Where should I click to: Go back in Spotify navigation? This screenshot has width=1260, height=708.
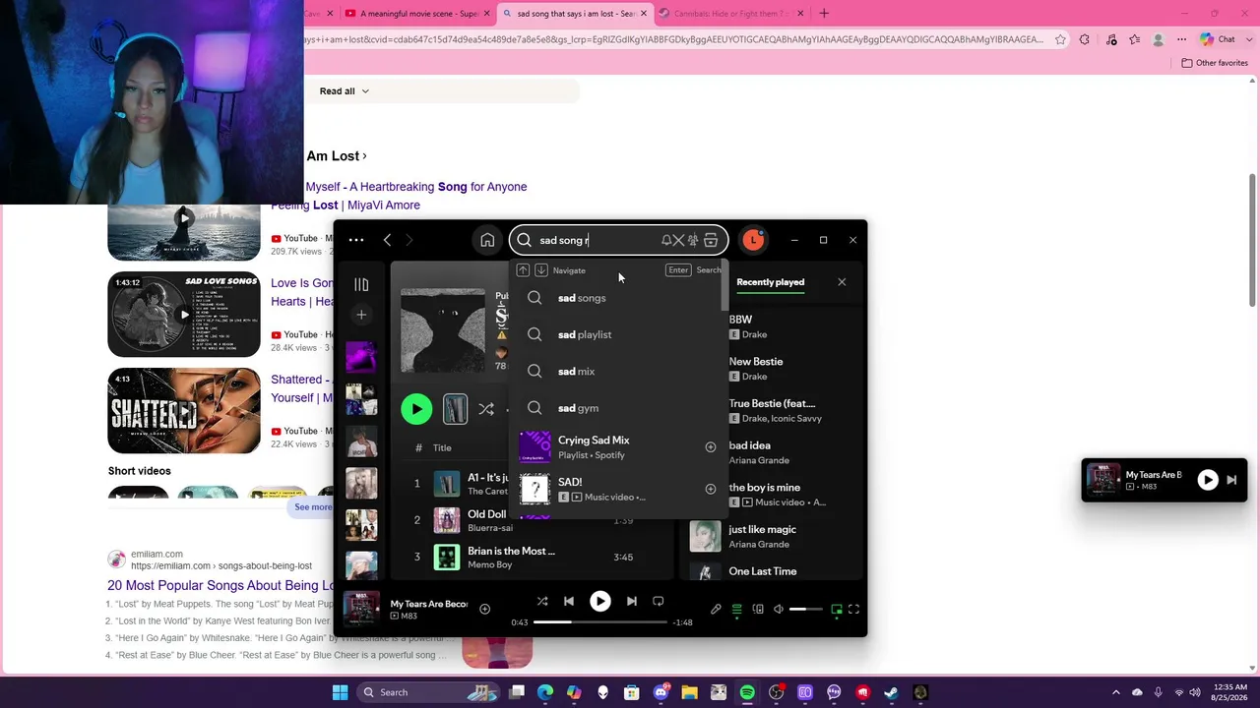click(388, 240)
